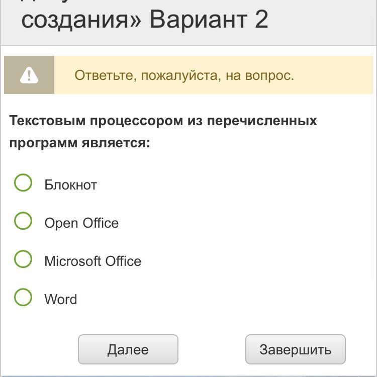Click the question line "программ является:"
This screenshot has height=377, width=377.
point(79,143)
